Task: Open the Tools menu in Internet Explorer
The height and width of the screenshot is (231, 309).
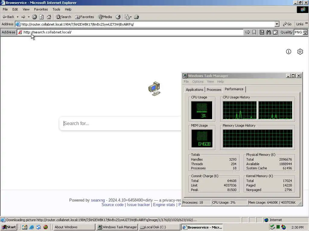Action: [56, 9]
